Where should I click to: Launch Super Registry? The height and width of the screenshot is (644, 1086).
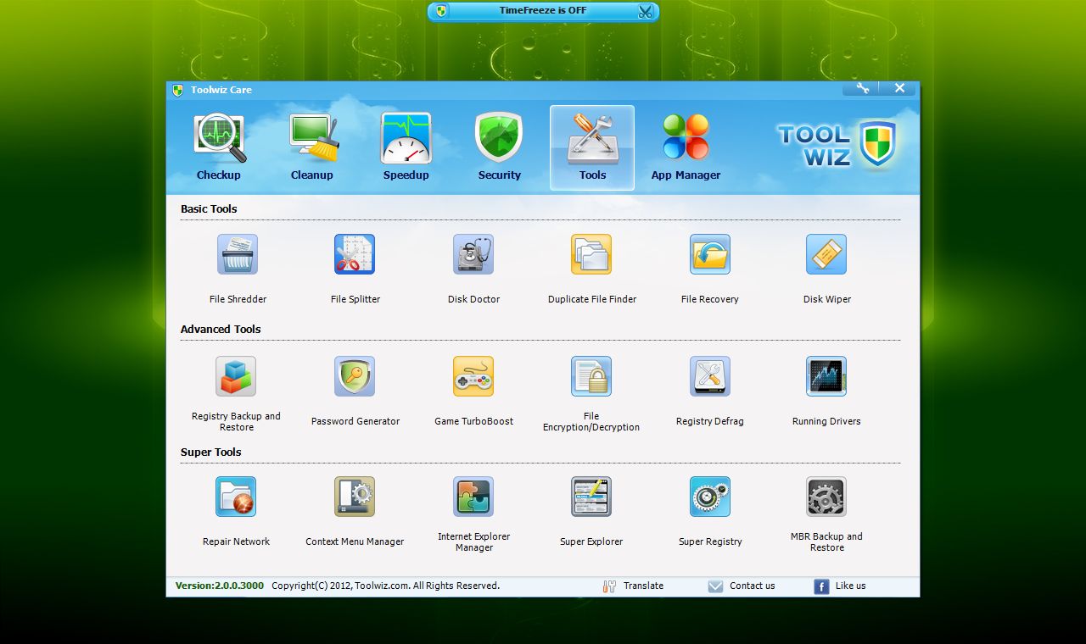point(710,497)
